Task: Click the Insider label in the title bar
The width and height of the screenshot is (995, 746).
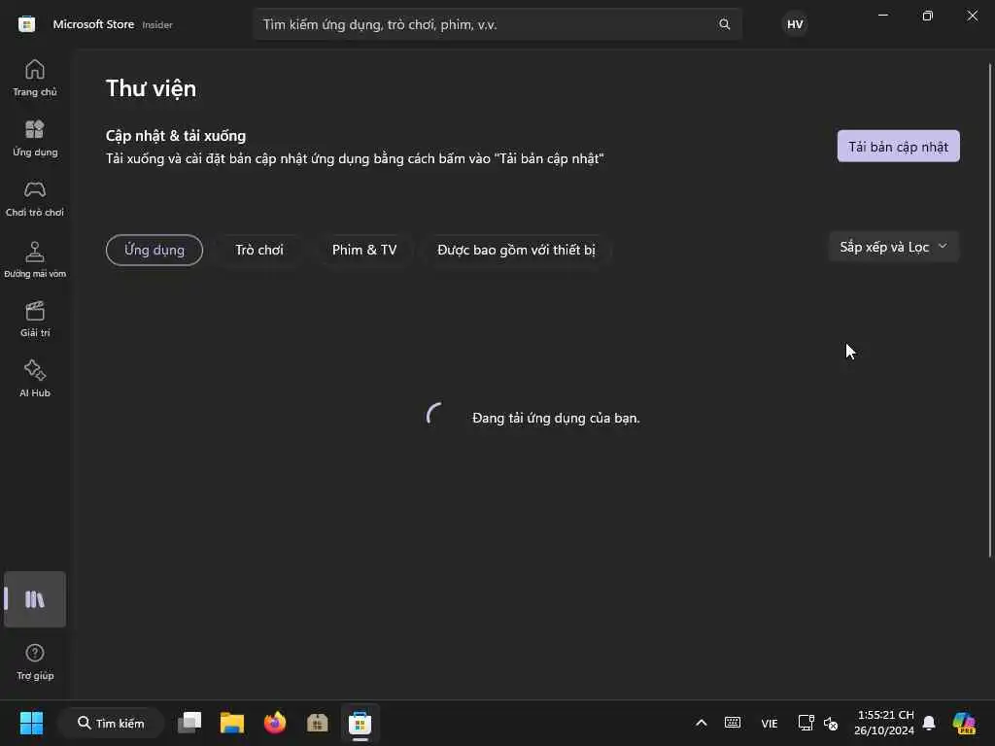Action: tap(157, 24)
